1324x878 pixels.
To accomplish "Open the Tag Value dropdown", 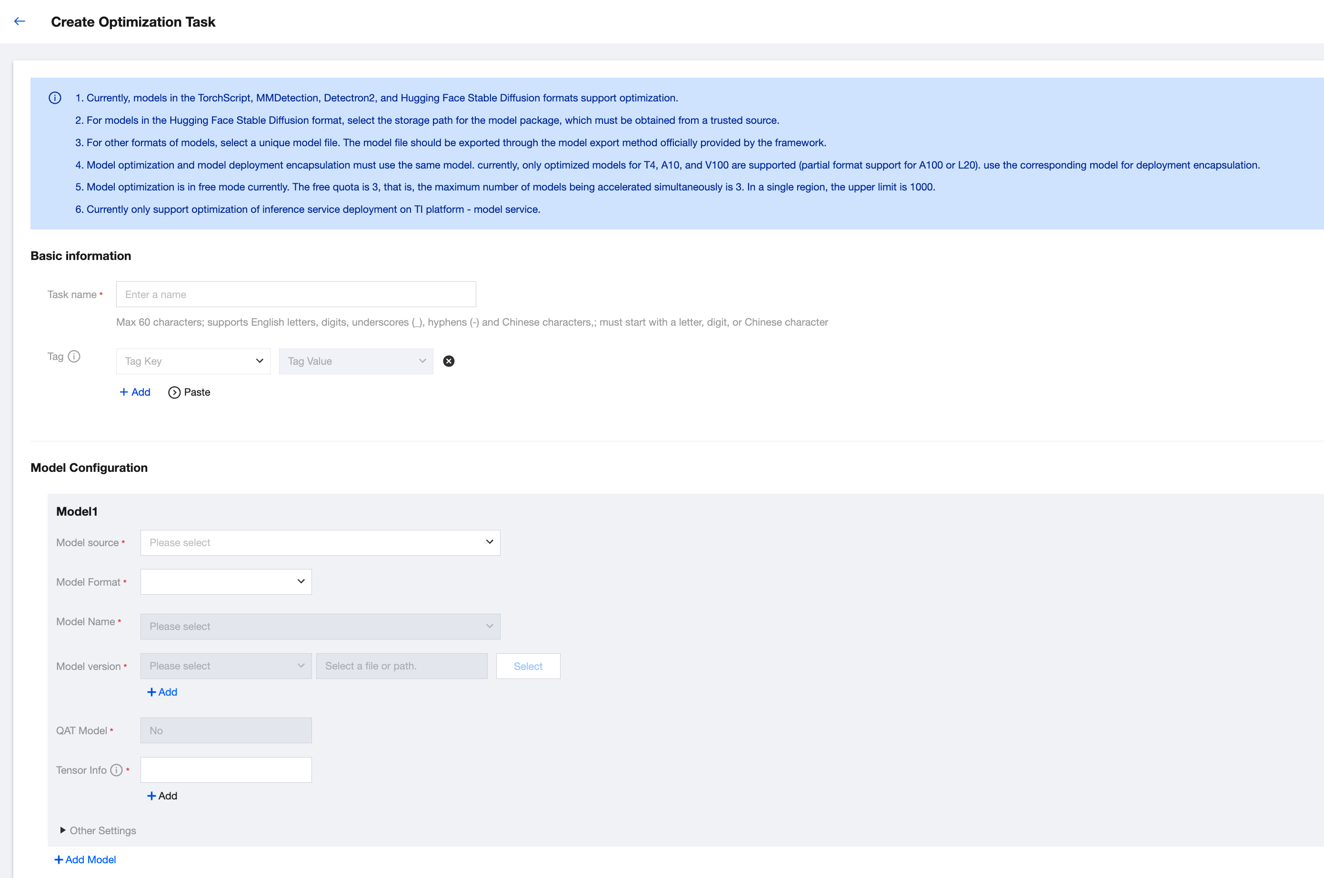I will click(x=356, y=361).
